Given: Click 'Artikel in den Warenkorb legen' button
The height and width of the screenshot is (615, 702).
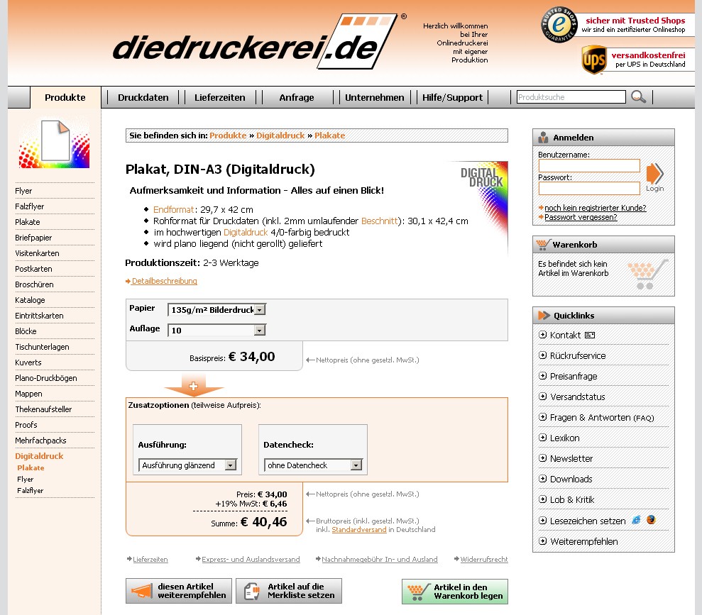Looking at the screenshot, I should 455,592.
